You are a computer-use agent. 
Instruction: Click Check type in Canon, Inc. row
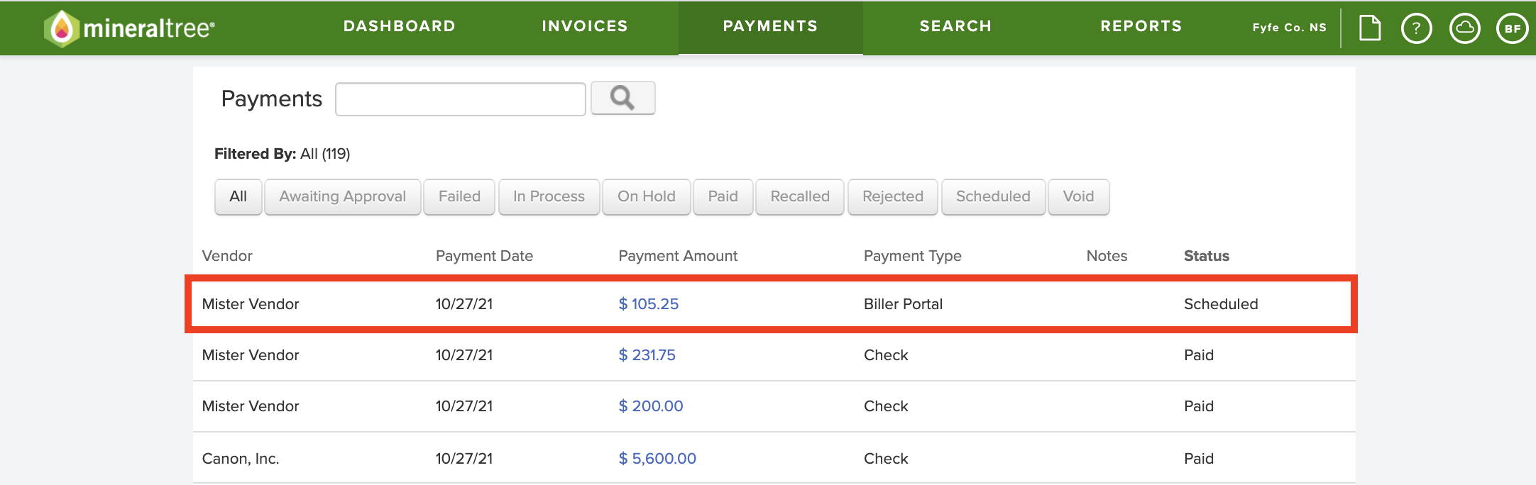coord(886,459)
